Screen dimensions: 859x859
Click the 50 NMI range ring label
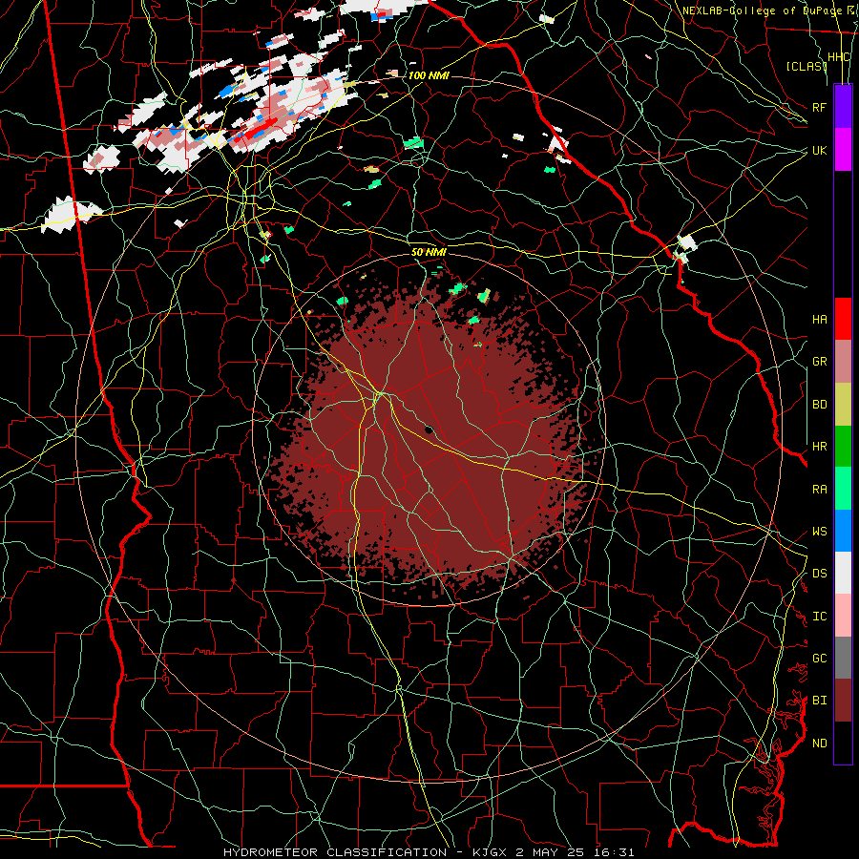pos(429,252)
